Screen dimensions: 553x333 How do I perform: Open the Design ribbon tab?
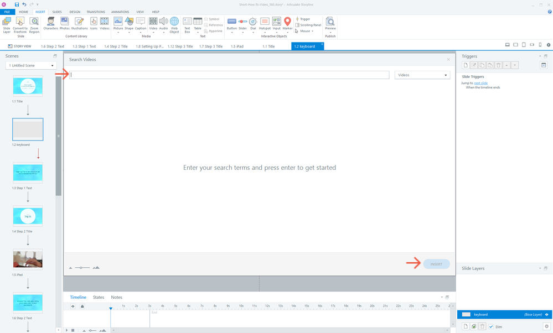click(x=75, y=12)
